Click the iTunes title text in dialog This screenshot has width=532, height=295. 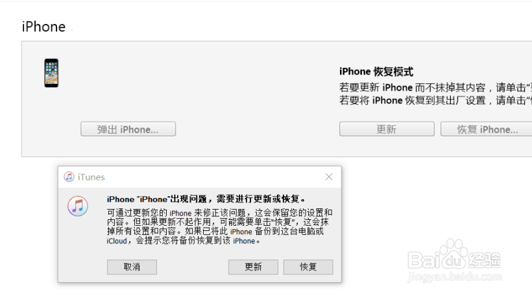[91, 177]
